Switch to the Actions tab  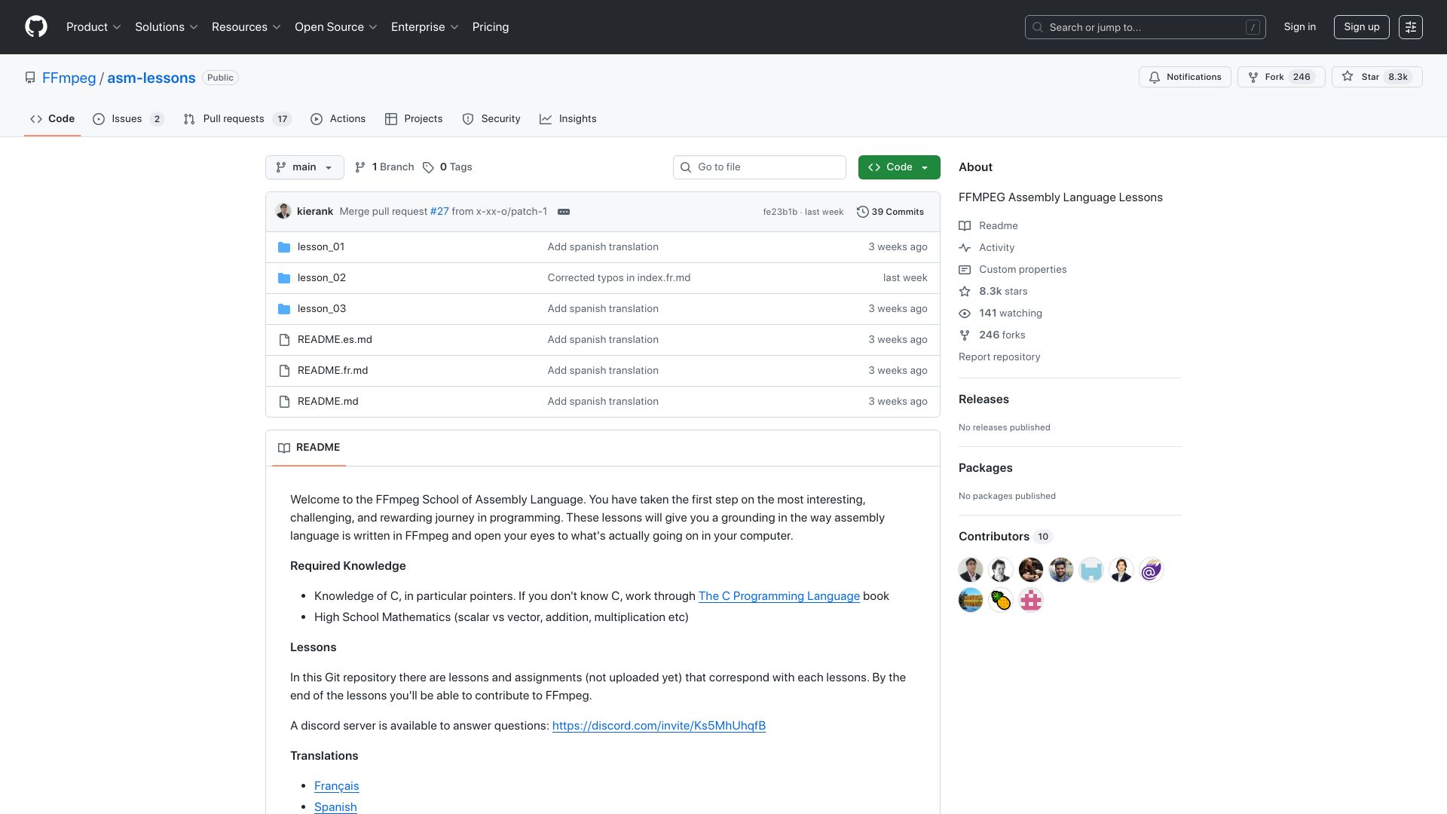[338, 119]
